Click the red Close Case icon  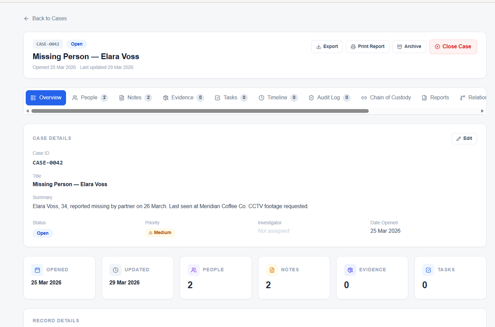437,47
